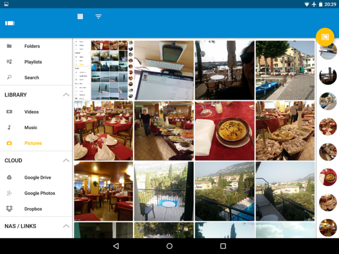Select circular buffet walkway thumbnail in strip
Image resolution: width=339 pixels, height=254 pixels.
pyautogui.click(x=328, y=152)
